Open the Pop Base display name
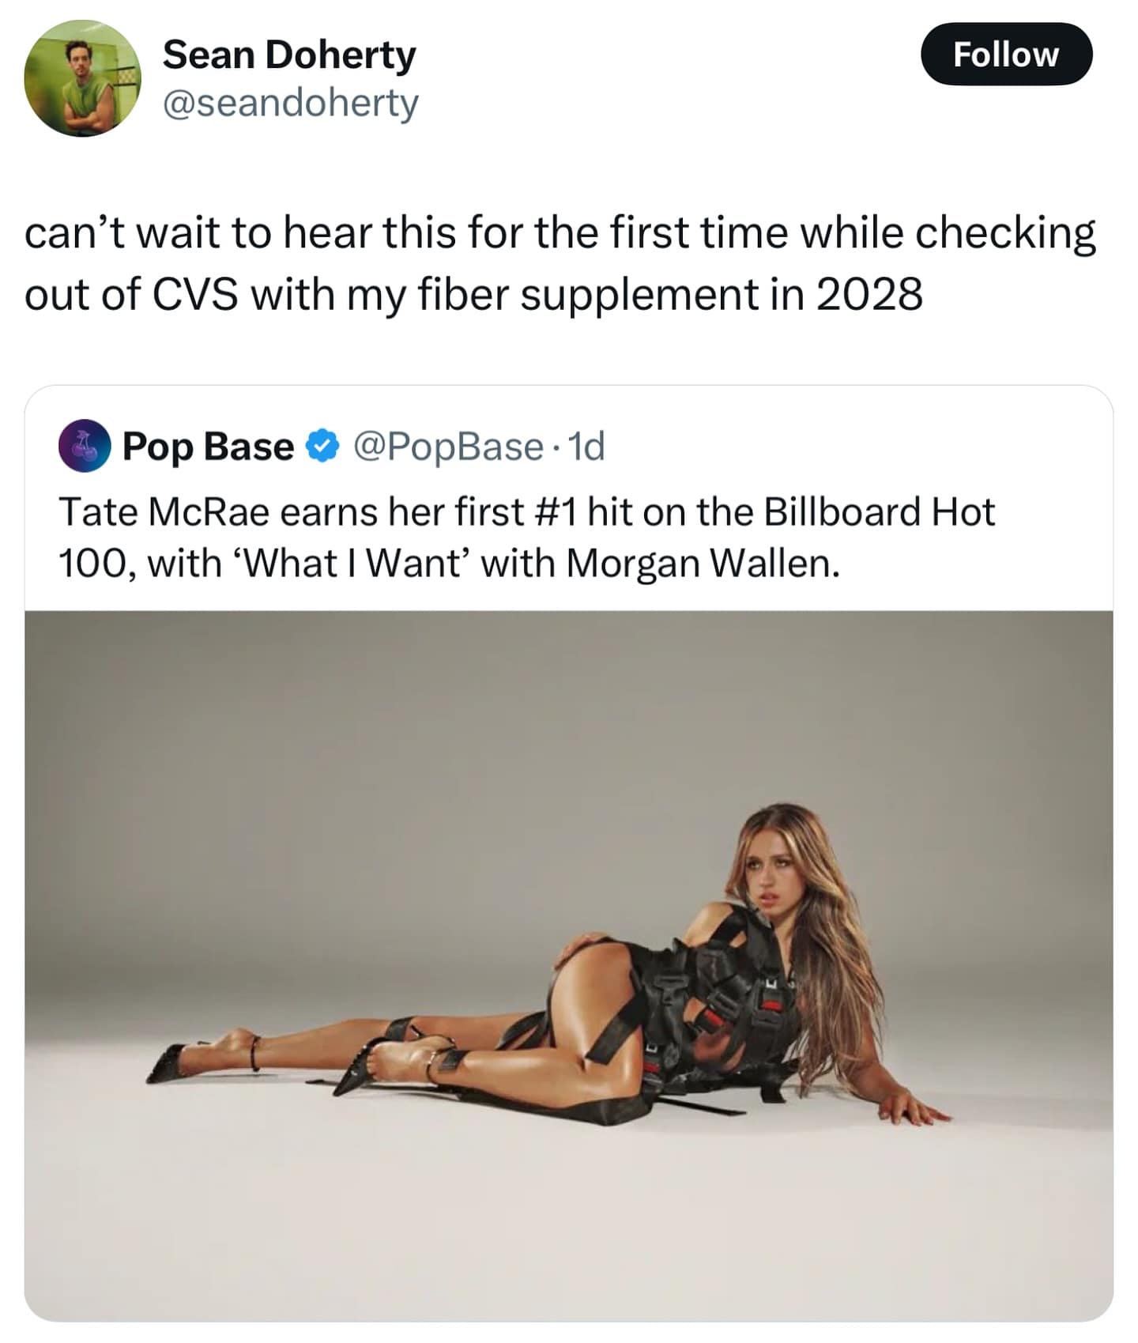Screen dimensions: 1138x1343 point(208,447)
